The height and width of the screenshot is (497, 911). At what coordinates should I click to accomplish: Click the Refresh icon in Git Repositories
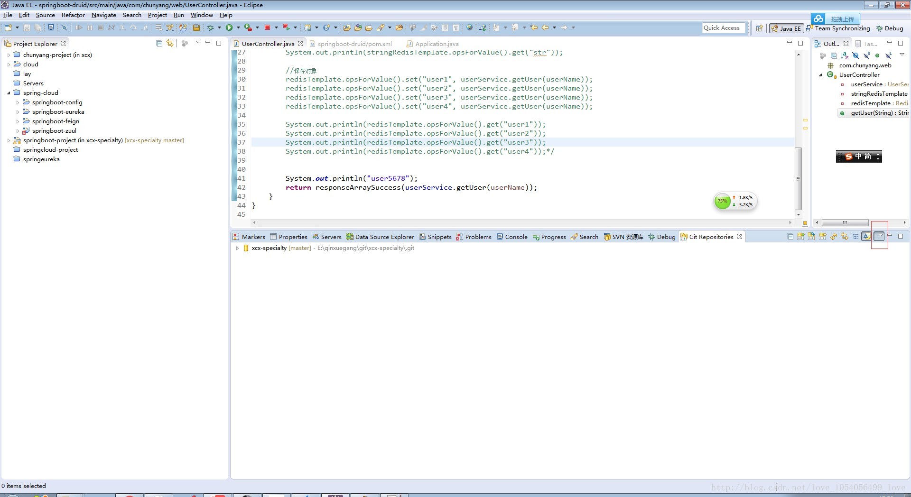tap(834, 237)
